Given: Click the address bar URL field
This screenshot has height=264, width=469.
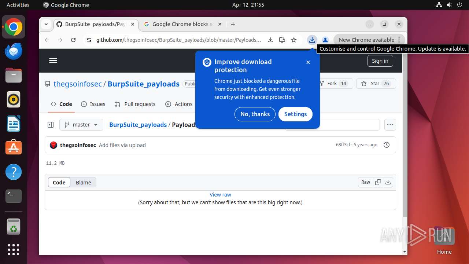Looking at the screenshot, I should click(179, 40).
